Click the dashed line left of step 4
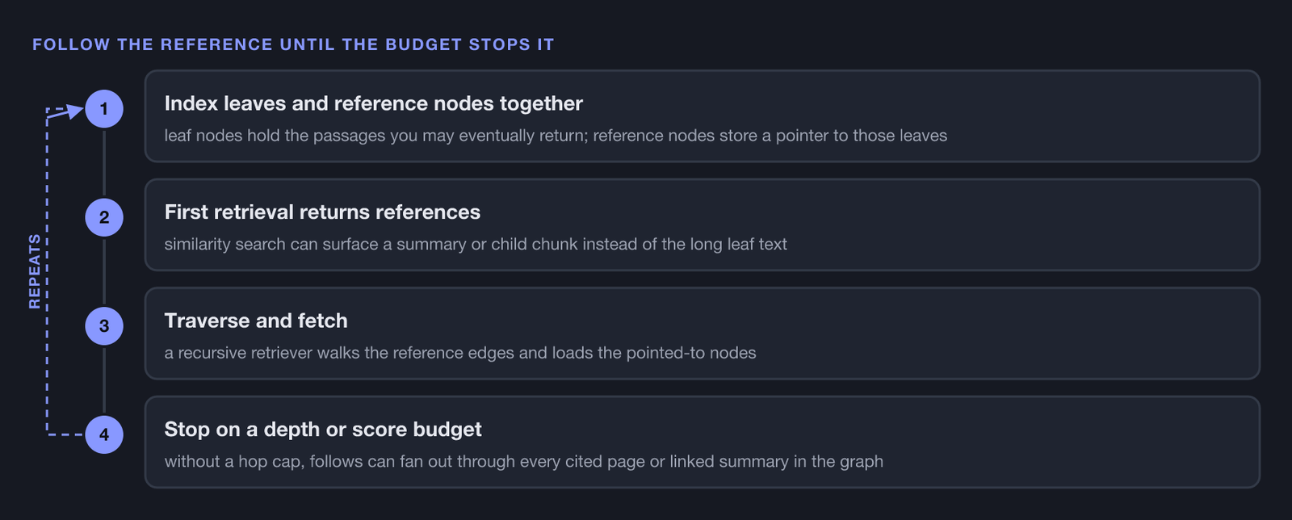This screenshot has width=1292, height=520. coord(65,434)
